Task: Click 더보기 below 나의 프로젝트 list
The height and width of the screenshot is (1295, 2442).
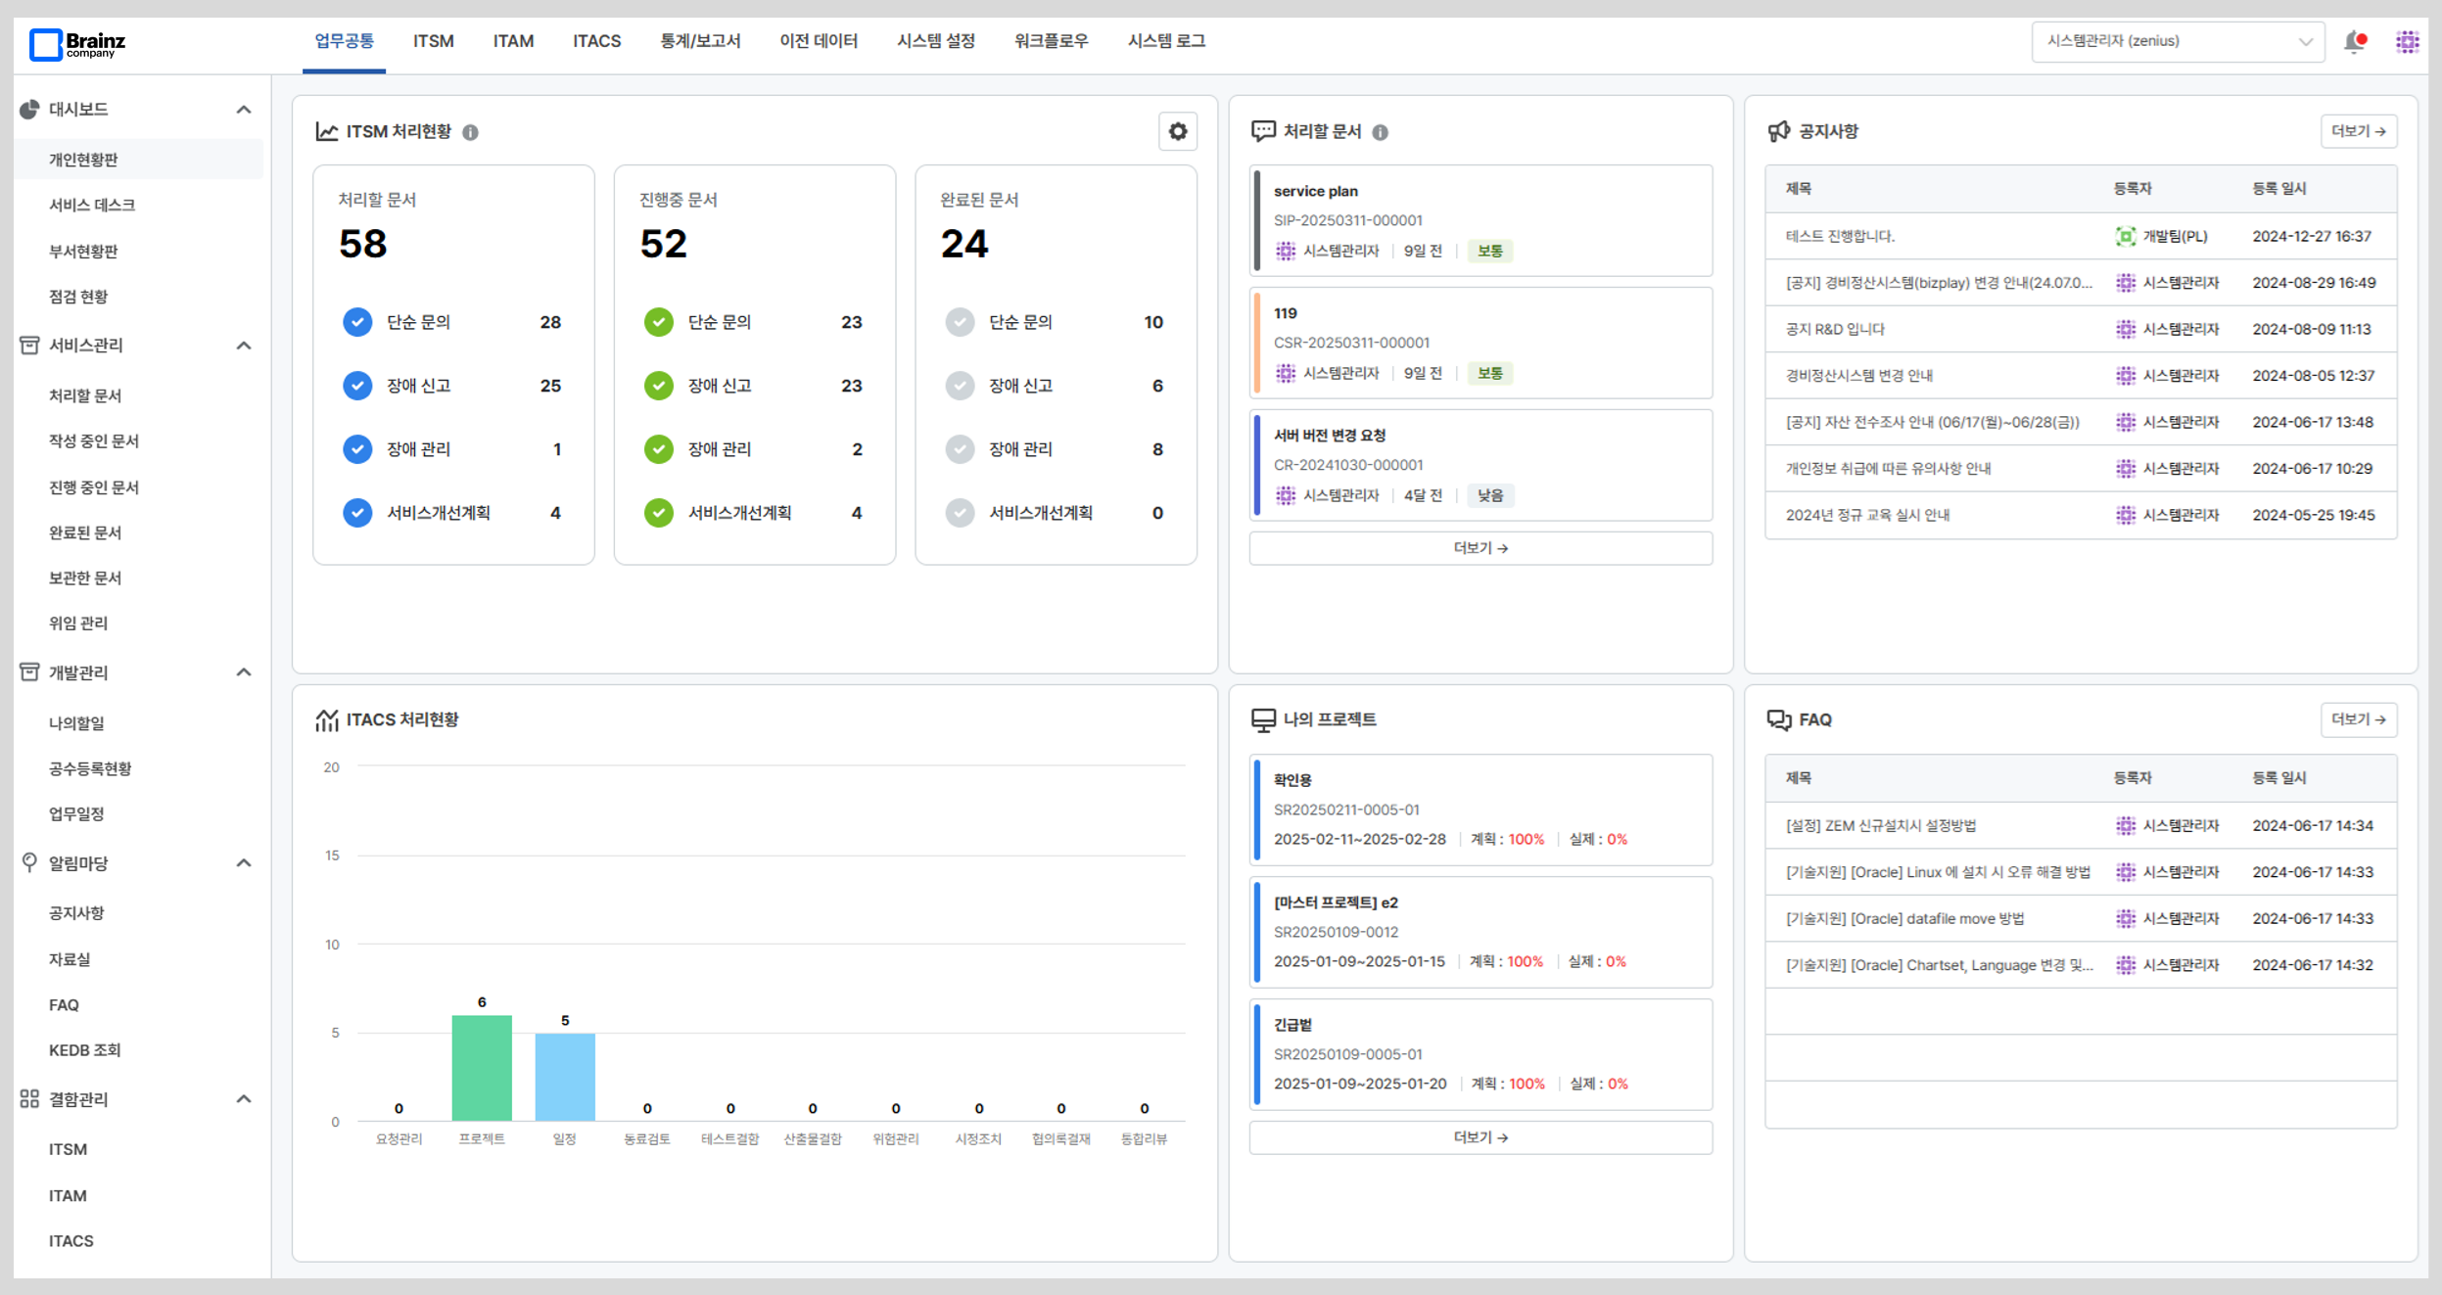Action: coord(1480,1137)
